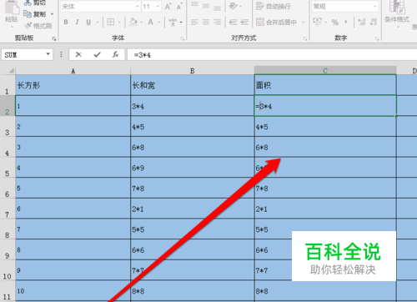Open the Font Color dropdown arrow
The height and width of the screenshot is (302, 417).
pos(159,22)
